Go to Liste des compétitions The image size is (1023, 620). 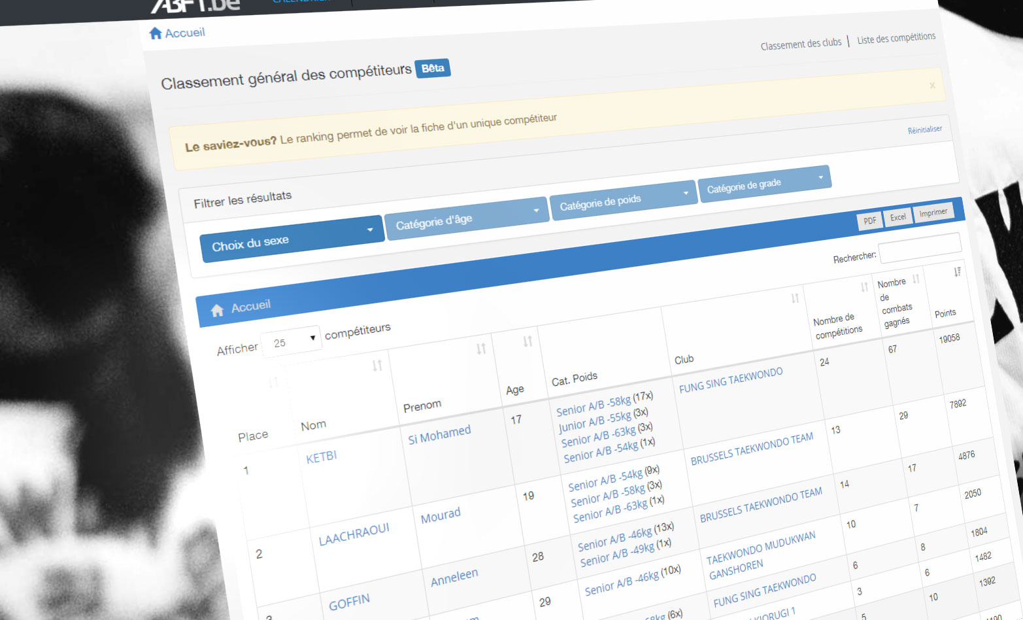pyautogui.click(x=896, y=39)
